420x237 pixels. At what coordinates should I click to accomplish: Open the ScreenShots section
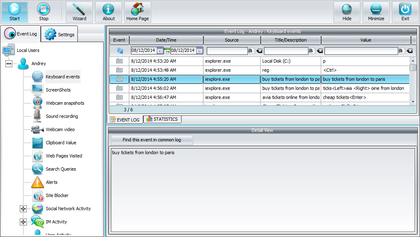[58, 90]
